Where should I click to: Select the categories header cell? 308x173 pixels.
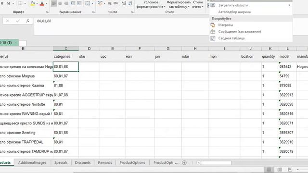66,57
